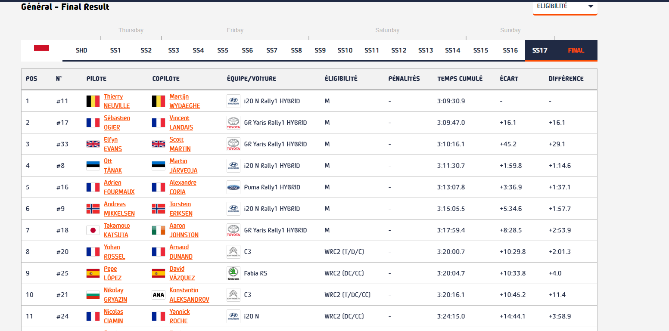Open Sébastien Ogier's driver profile link

pyautogui.click(x=117, y=123)
